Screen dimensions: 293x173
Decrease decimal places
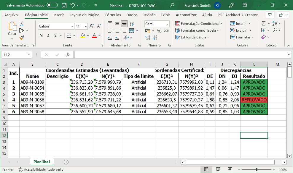[155, 38]
